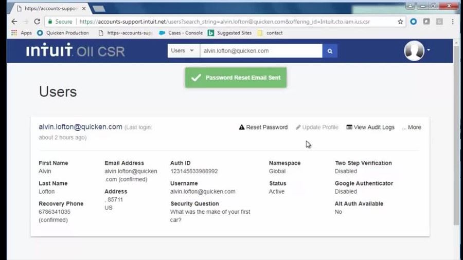Click the blue search magnifier button
Image resolution: width=463 pixels, height=260 pixels.
pos(330,51)
